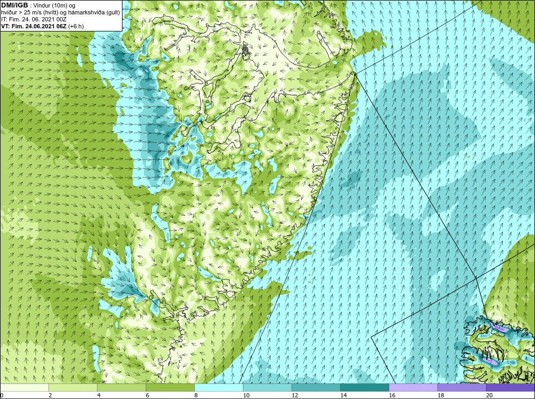Click the 4–6 m/s green legend swatch
This screenshot has height=399, width=535.
coord(121,387)
